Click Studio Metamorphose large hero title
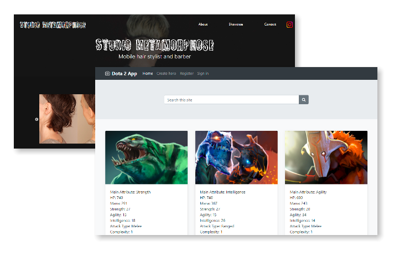Image resolution: width=394 pixels, height=255 pixels. pyautogui.click(x=154, y=45)
